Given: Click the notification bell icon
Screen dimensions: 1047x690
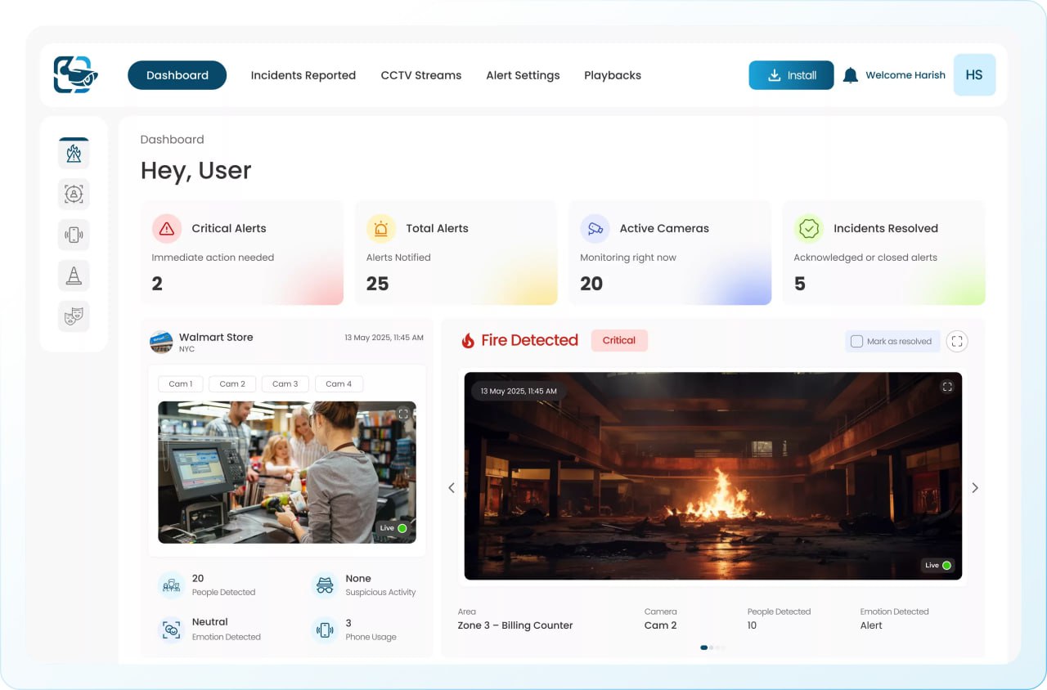Looking at the screenshot, I should click(x=850, y=74).
